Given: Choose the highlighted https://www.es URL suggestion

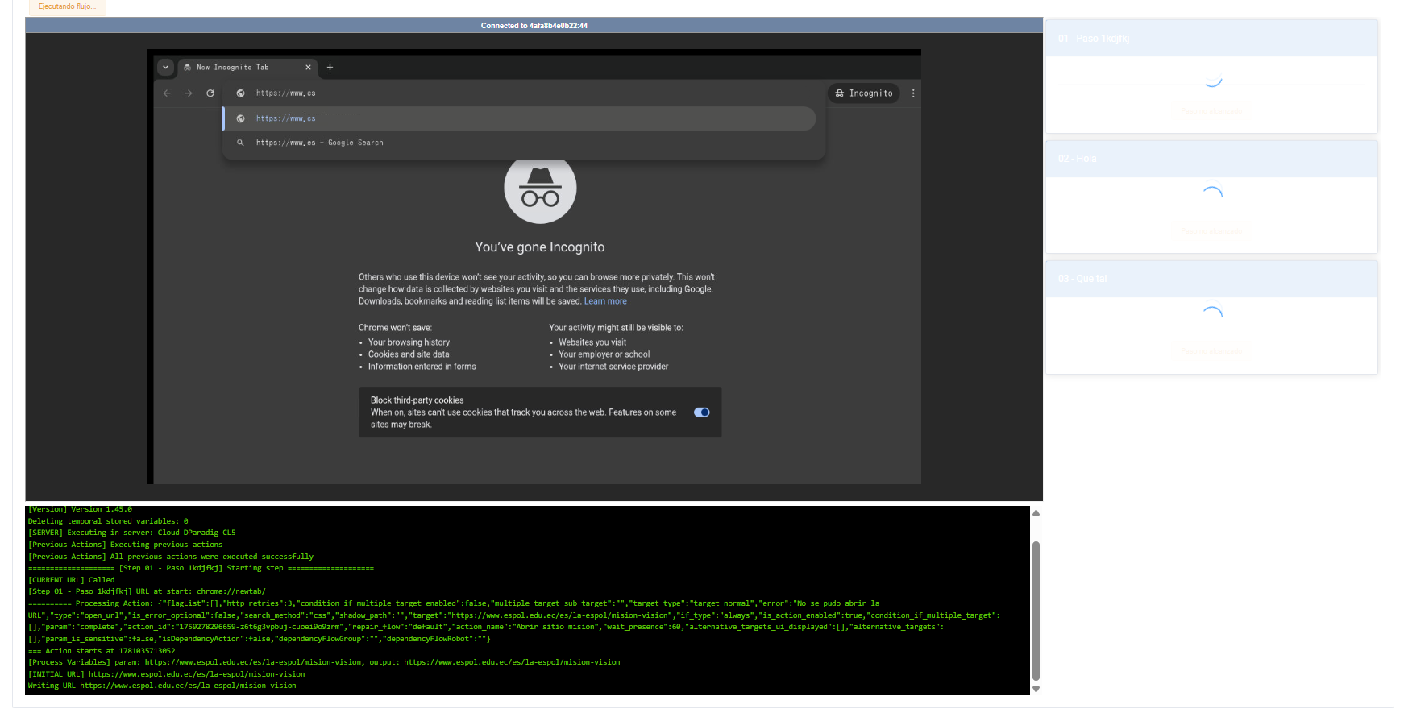Looking at the screenshot, I should [520, 118].
